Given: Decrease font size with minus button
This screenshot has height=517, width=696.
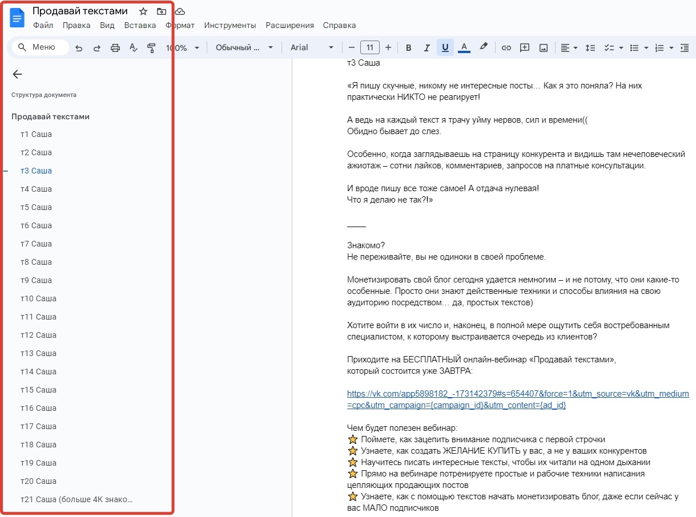Looking at the screenshot, I should tap(352, 48).
